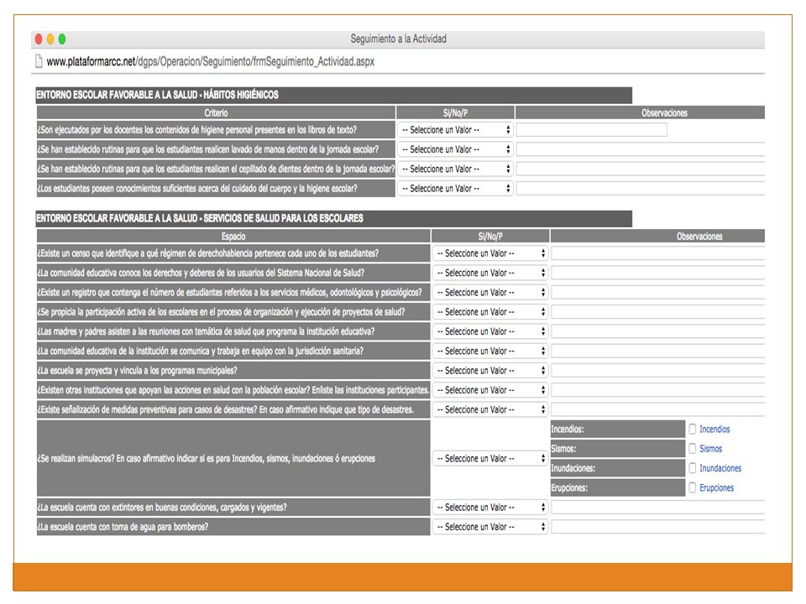Click the 'Seguimiento a la Actividad' window title

tap(398, 39)
